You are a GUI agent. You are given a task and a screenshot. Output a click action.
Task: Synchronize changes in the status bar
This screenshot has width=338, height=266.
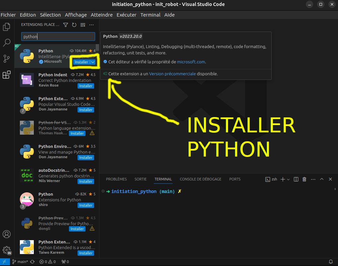coord(32,262)
